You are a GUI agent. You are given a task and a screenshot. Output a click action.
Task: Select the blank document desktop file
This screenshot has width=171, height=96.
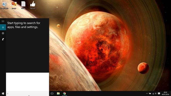tap(23, 5)
